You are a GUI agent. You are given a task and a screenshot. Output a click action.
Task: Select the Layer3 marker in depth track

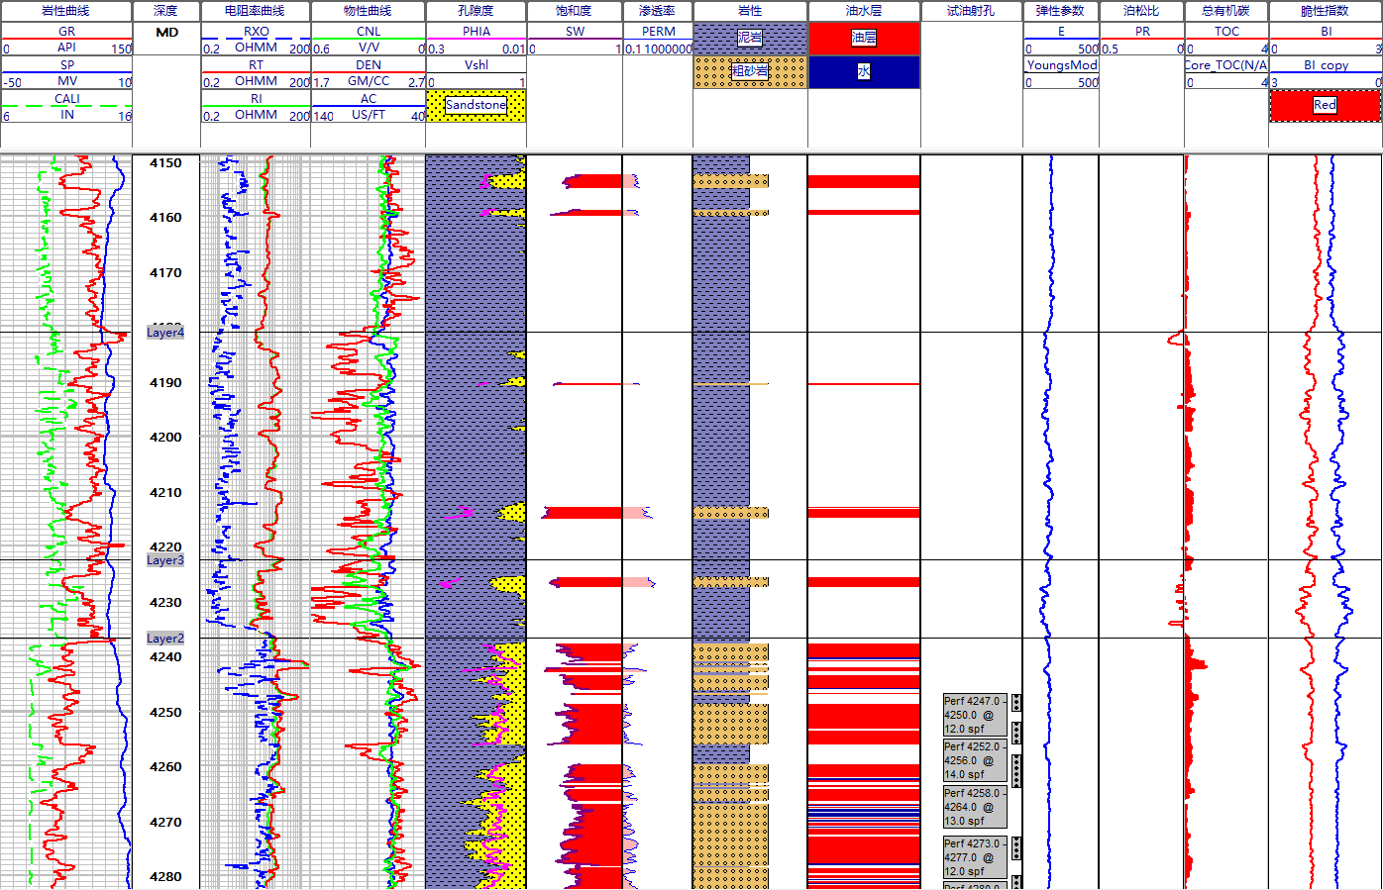165,560
